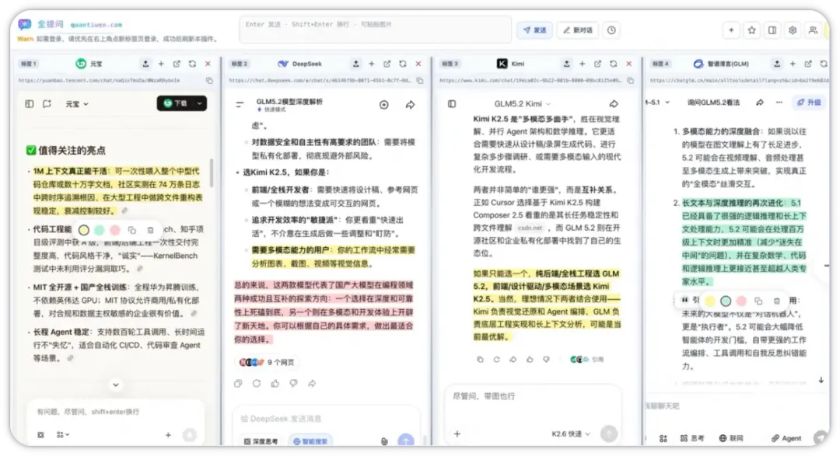The height and width of the screenshot is (456, 840).
Task: Pick green highlight swatch in 元宝 popup
Action: point(99,230)
